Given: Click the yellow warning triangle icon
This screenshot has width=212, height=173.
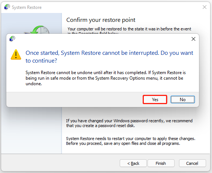Looking at the screenshot, I should pyautogui.click(x=16, y=54).
